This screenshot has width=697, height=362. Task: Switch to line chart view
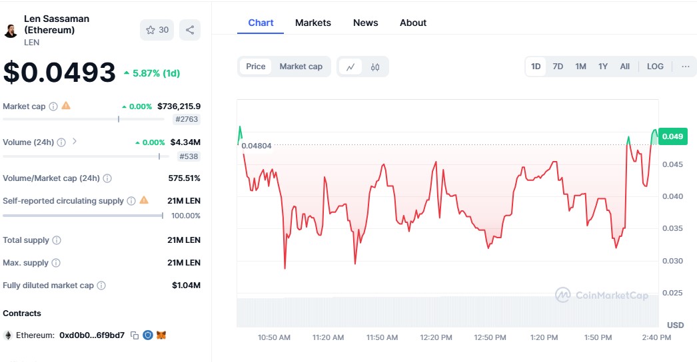(x=350, y=67)
